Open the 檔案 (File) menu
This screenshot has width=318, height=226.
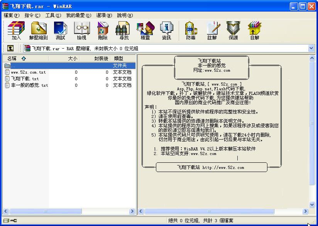pos(11,15)
